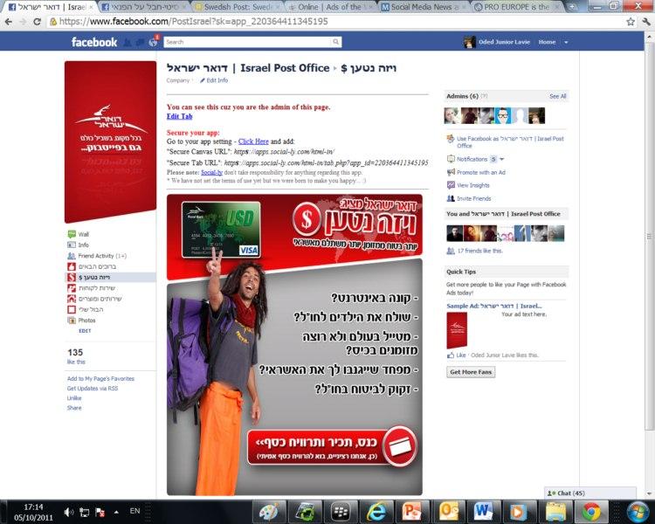Go to Facebook Home link
This screenshot has height=524, width=655.
tap(547, 42)
